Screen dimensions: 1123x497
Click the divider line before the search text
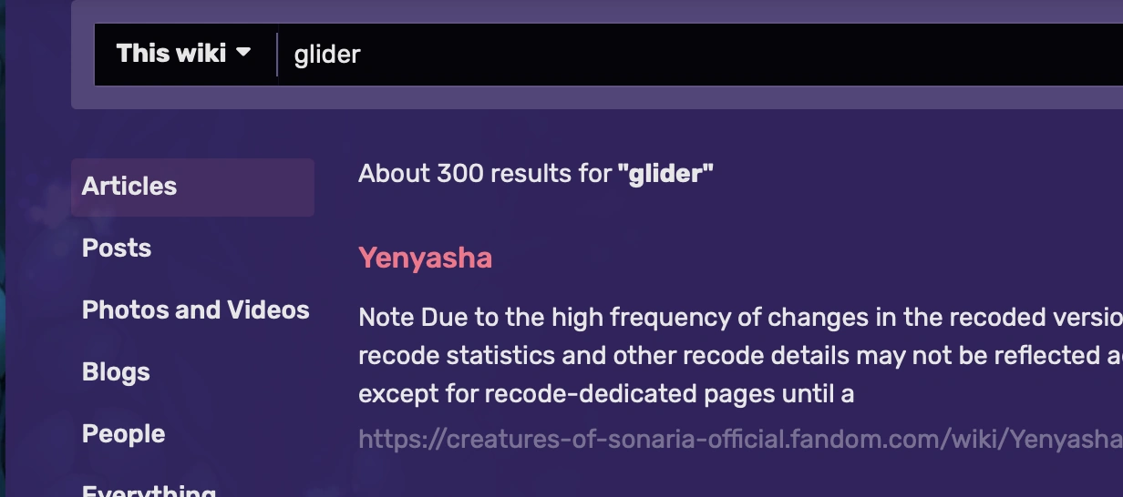pyautogui.click(x=277, y=55)
